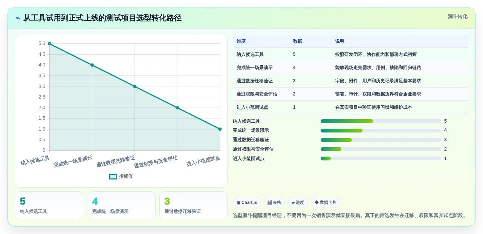483x234 pixels.
Task: Click the x-axis label 完成统一场景演示
Action: click(x=73, y=162)
